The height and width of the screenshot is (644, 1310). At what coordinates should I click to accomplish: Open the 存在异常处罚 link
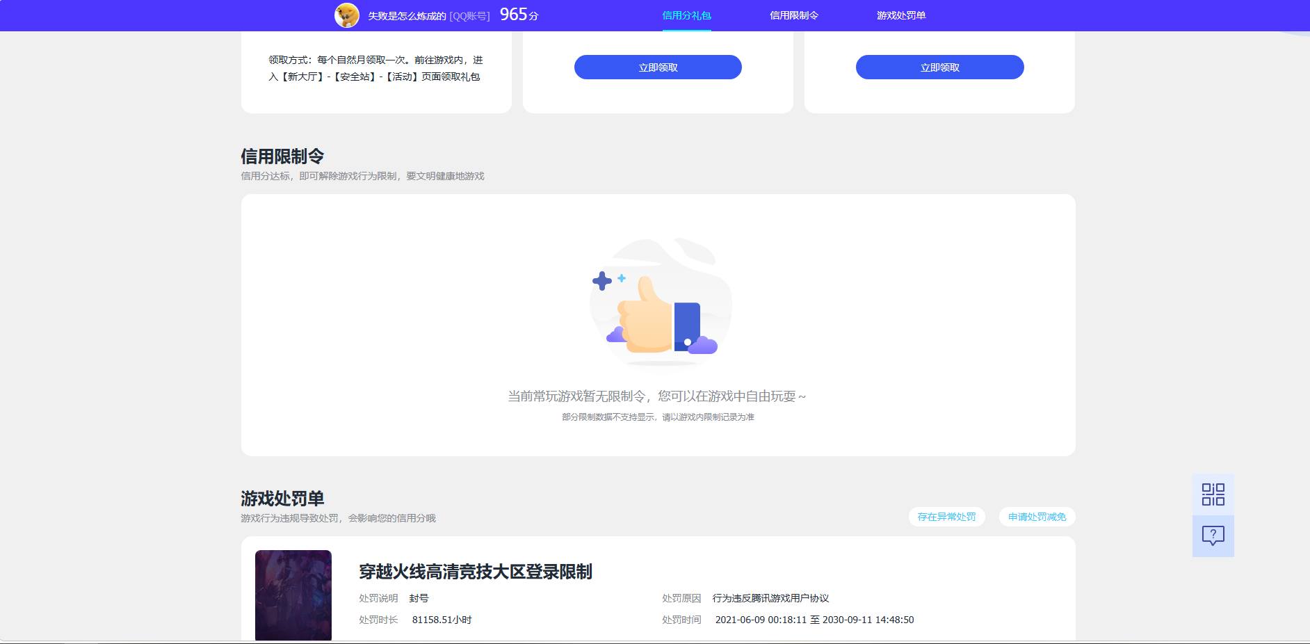pyautogui.click(x=946, y=517)
